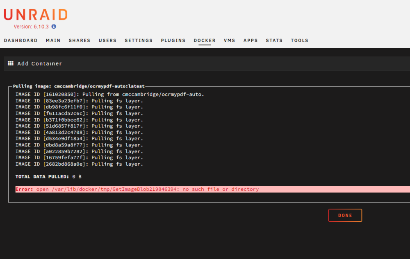Click the IMAGE ID [b371f0bbee62] line
This screenshot has width=410, height=259.
tap(79, 120)
